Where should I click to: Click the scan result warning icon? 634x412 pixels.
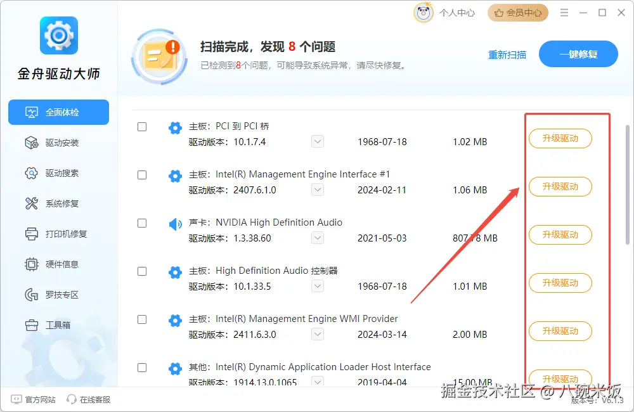[160, 57]
